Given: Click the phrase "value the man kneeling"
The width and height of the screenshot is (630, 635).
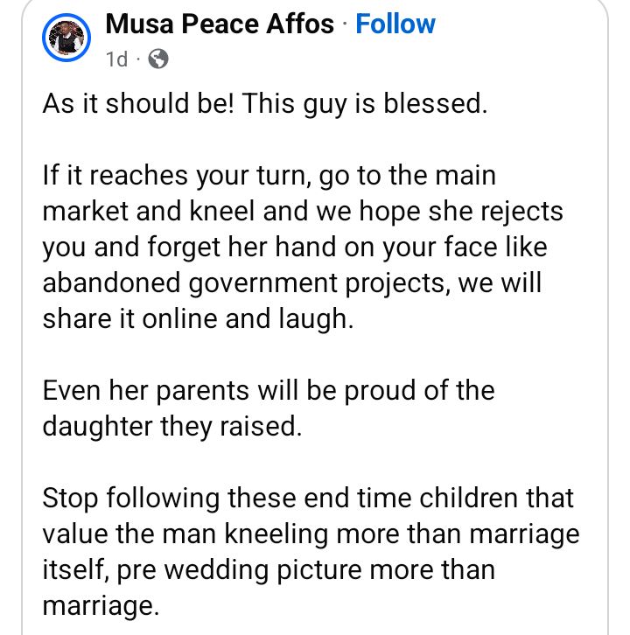Looking at the screenshot, I should pos(178,534).
